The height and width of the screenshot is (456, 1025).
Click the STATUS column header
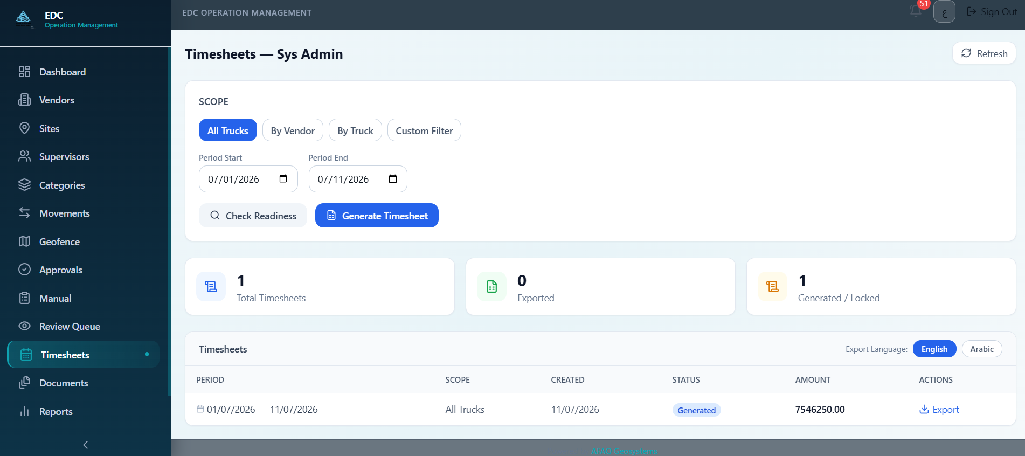(686, 380)
